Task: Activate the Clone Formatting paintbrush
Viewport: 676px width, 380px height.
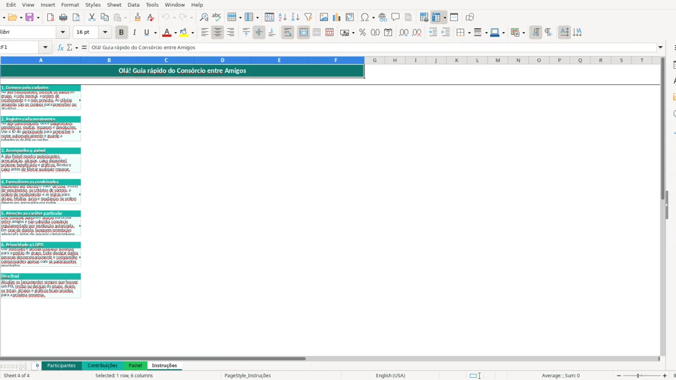Action: [137, 17]
